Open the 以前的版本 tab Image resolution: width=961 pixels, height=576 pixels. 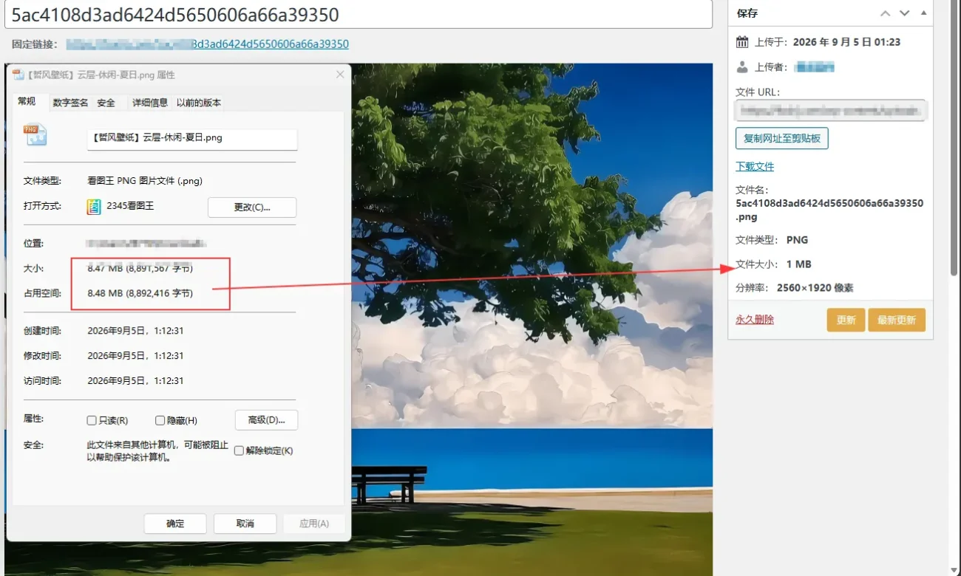tap(199, 103)
